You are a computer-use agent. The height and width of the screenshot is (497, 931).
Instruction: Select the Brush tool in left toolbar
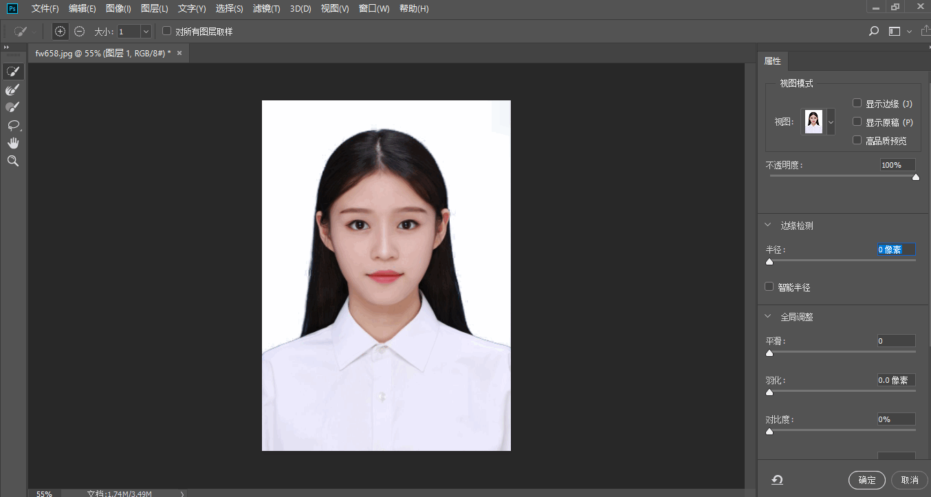pos(13,107)
